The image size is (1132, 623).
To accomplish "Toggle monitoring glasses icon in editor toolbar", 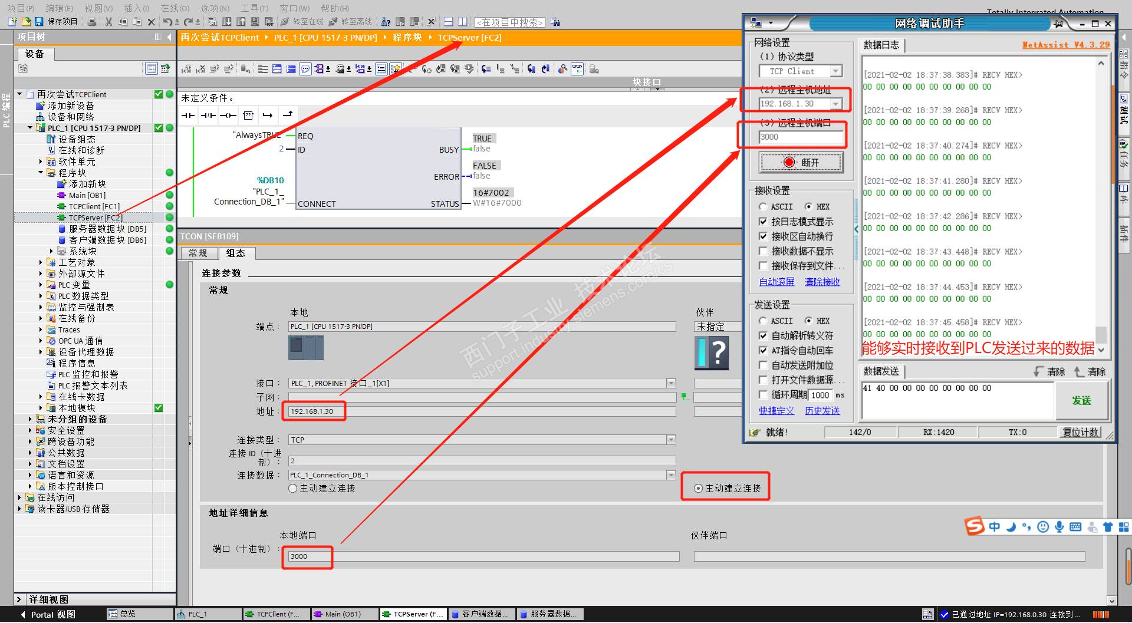I will [577, 69].
